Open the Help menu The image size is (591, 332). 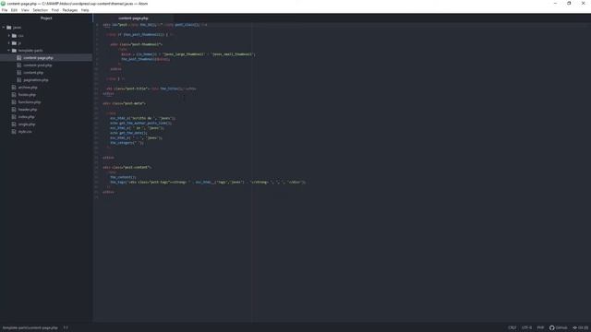(85, 10)
